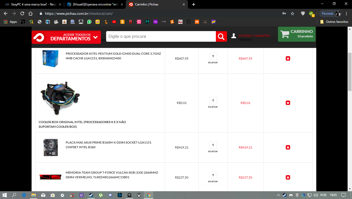
Task: Open the AMD bookmark icon
Action: point(23,22)
